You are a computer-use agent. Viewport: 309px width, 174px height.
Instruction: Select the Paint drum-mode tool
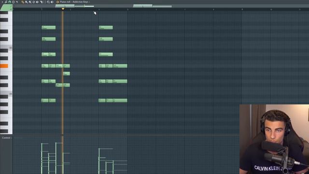click(30, 2)
